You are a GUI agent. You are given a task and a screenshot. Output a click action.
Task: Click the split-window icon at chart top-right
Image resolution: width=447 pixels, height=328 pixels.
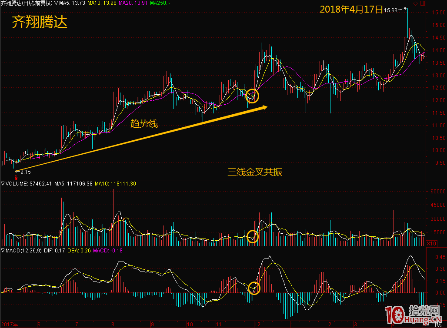pos(423,3)
